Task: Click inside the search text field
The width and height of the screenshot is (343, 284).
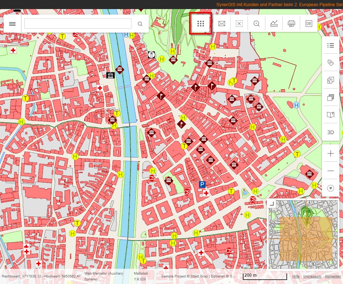Action: pos(78,24)
